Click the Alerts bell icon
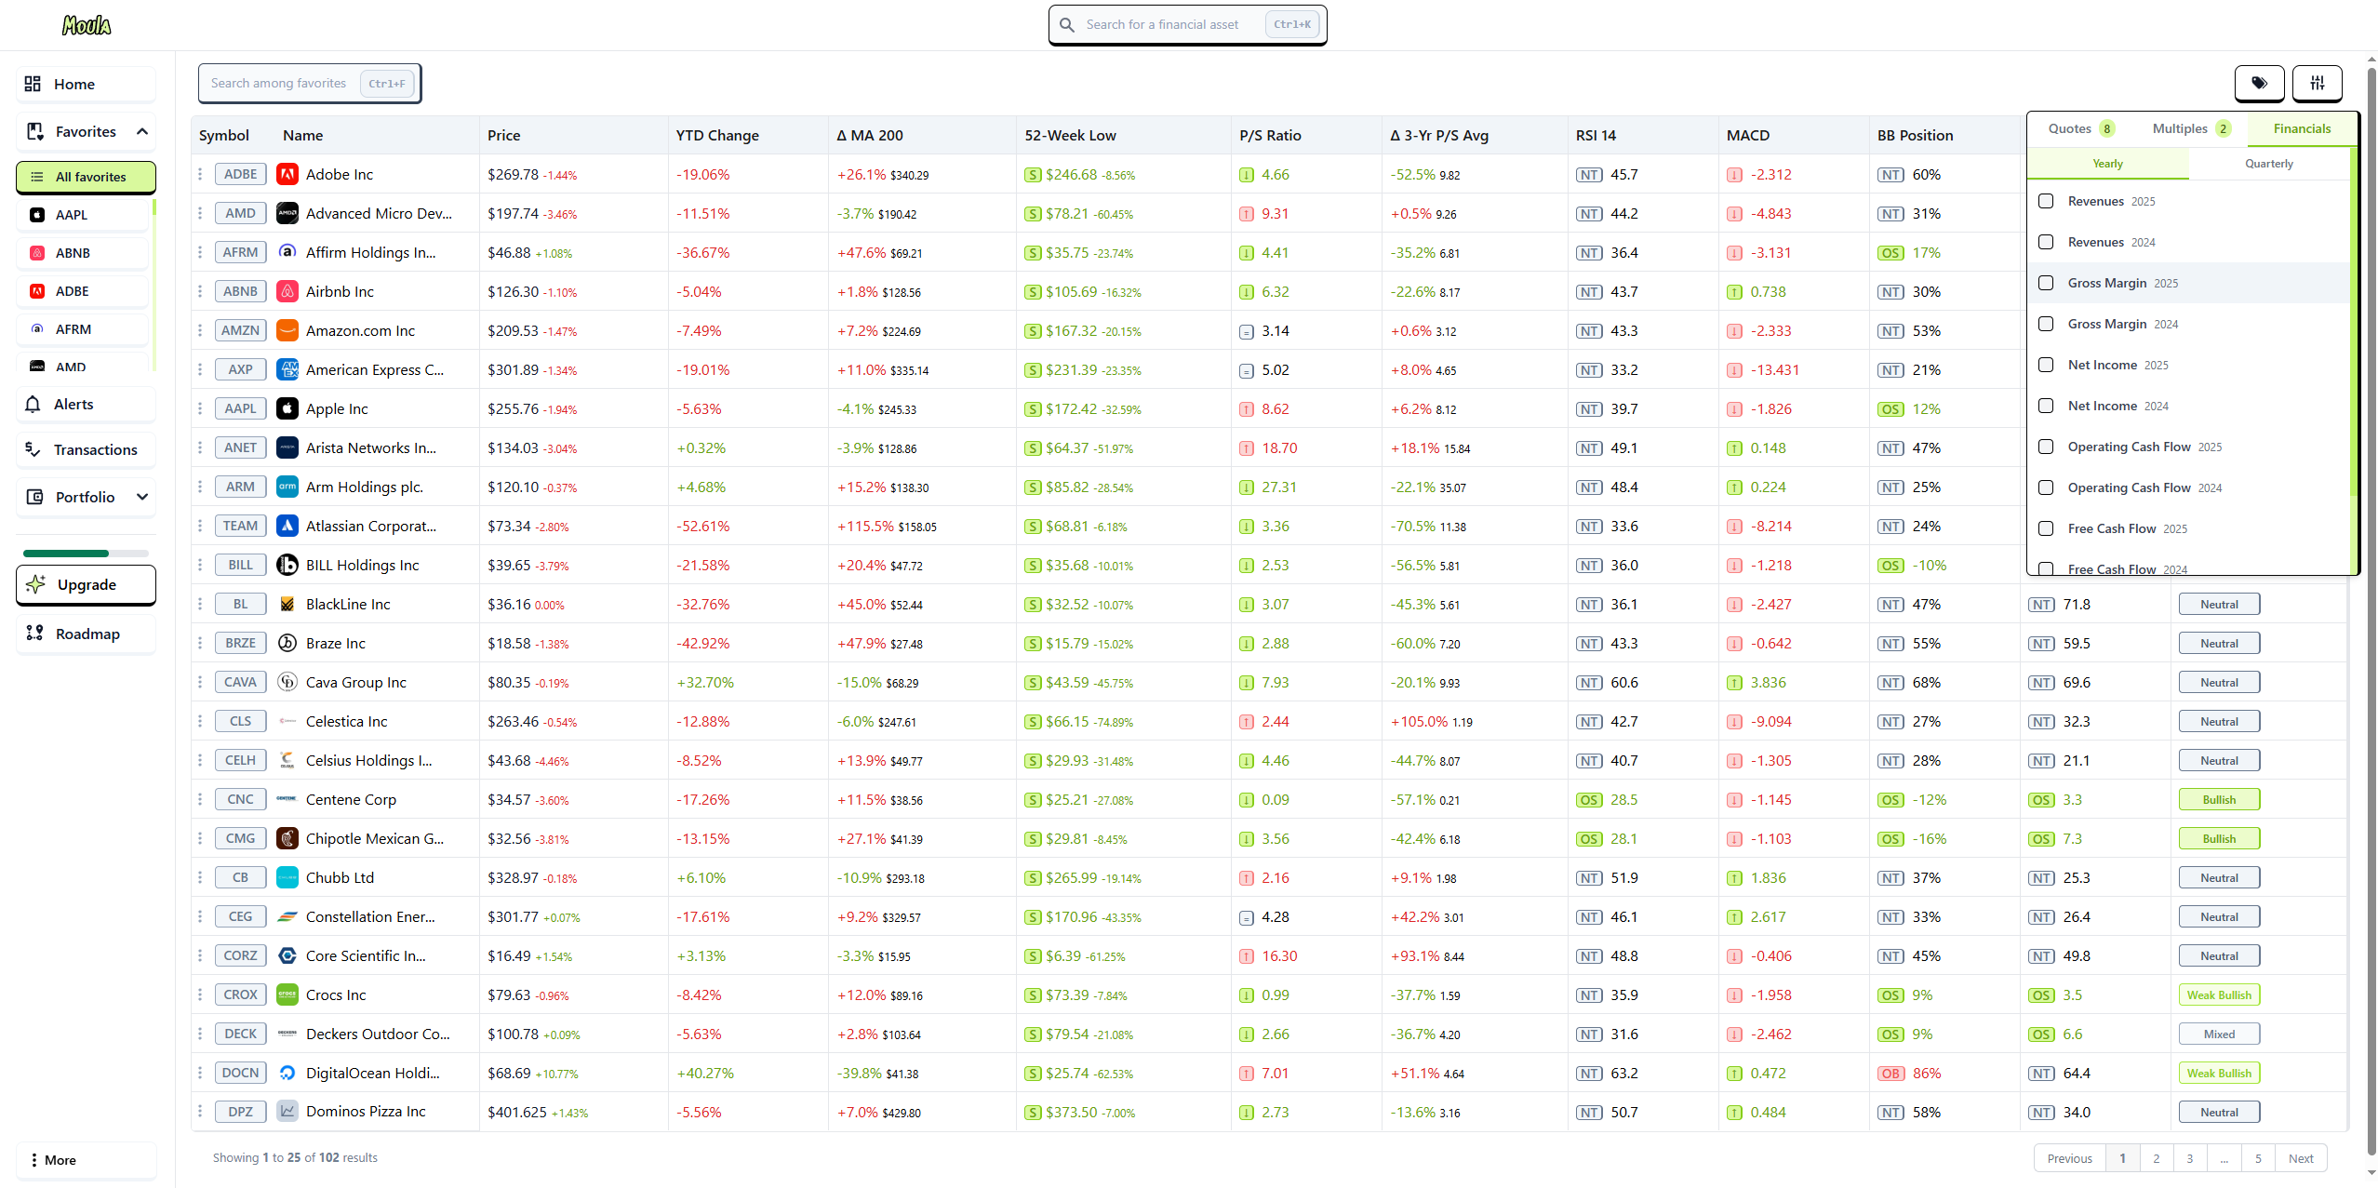Viewport: 2378px width, 1188px height. (x=33, y=404)
